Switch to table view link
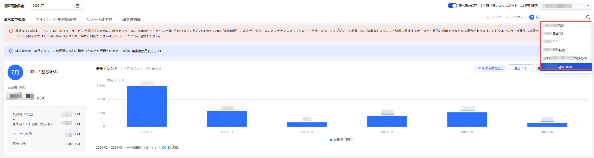 click(141, 68)
